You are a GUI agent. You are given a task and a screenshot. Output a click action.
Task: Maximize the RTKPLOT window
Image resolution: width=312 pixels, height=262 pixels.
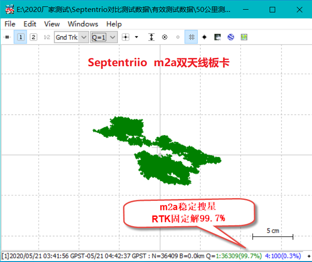272,10
